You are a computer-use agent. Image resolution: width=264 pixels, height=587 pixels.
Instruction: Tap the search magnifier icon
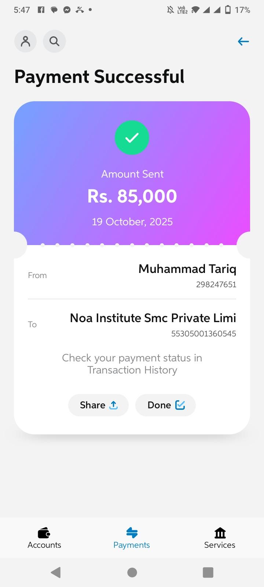click(54, 41)
